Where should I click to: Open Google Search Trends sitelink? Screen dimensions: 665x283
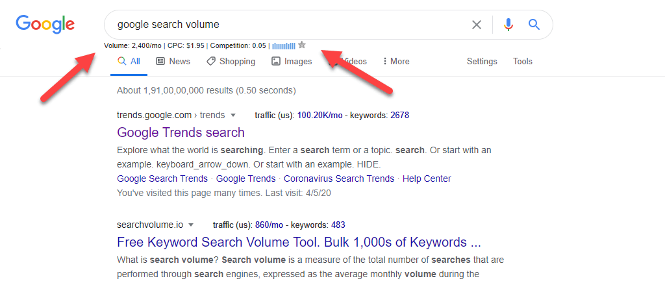pyautogui.click(x=162, y=178)
